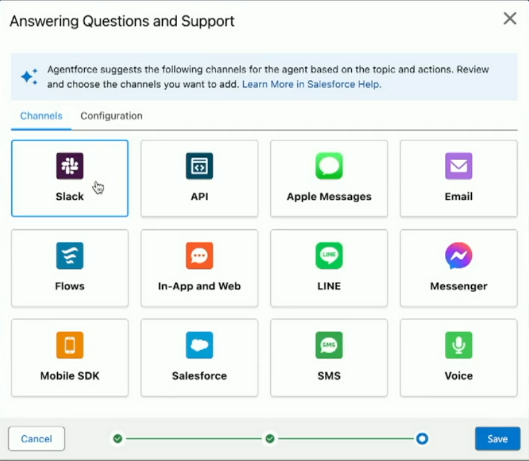Choose the Voice microphone channel icon
The image size is (529, 461).
(x=459, y=345)
